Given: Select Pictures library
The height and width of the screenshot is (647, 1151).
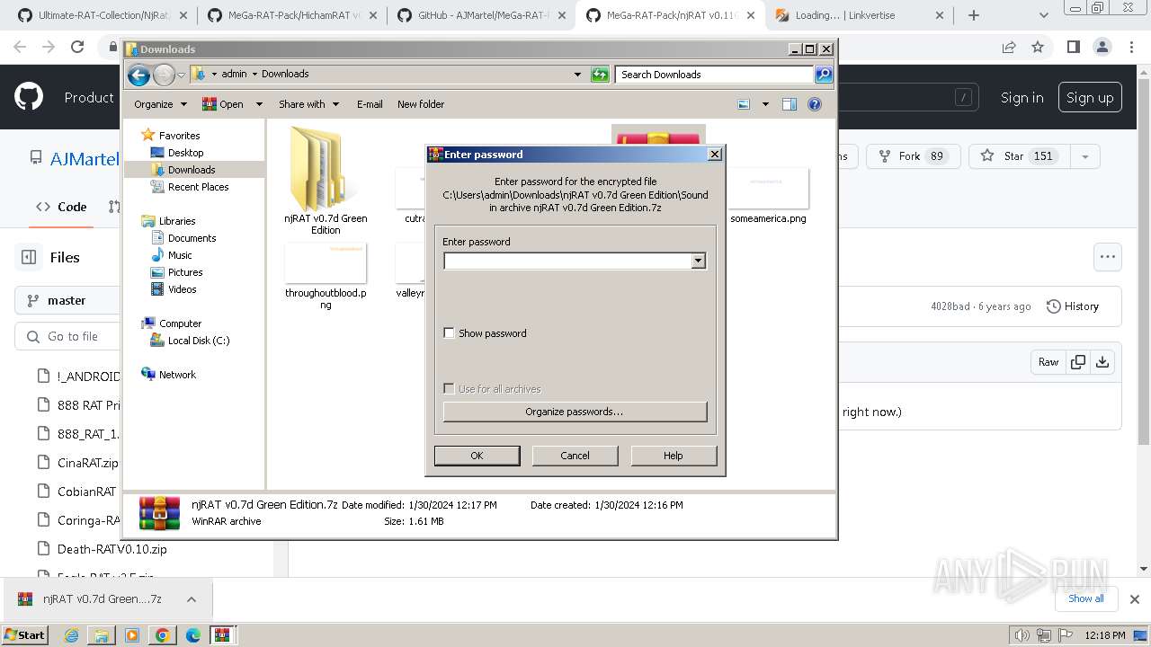Looking at the screenshot, I should [x=185, y=272].
